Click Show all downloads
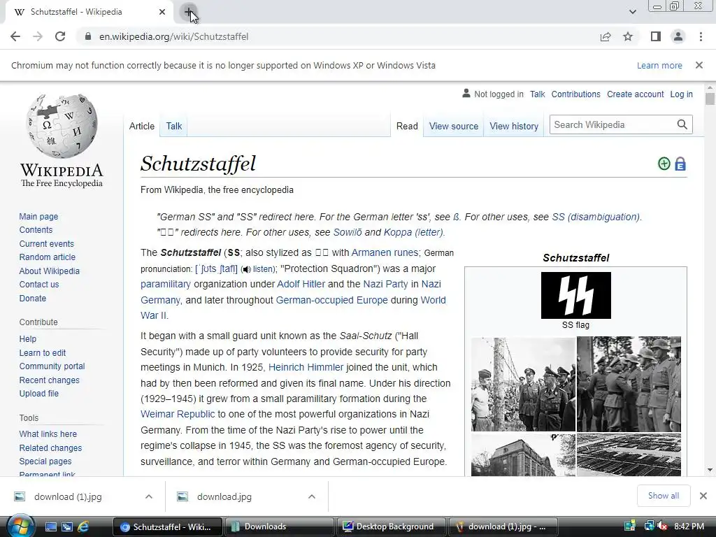Image resolution: width=716 pixels, height=537 pixels. (663, 496)
